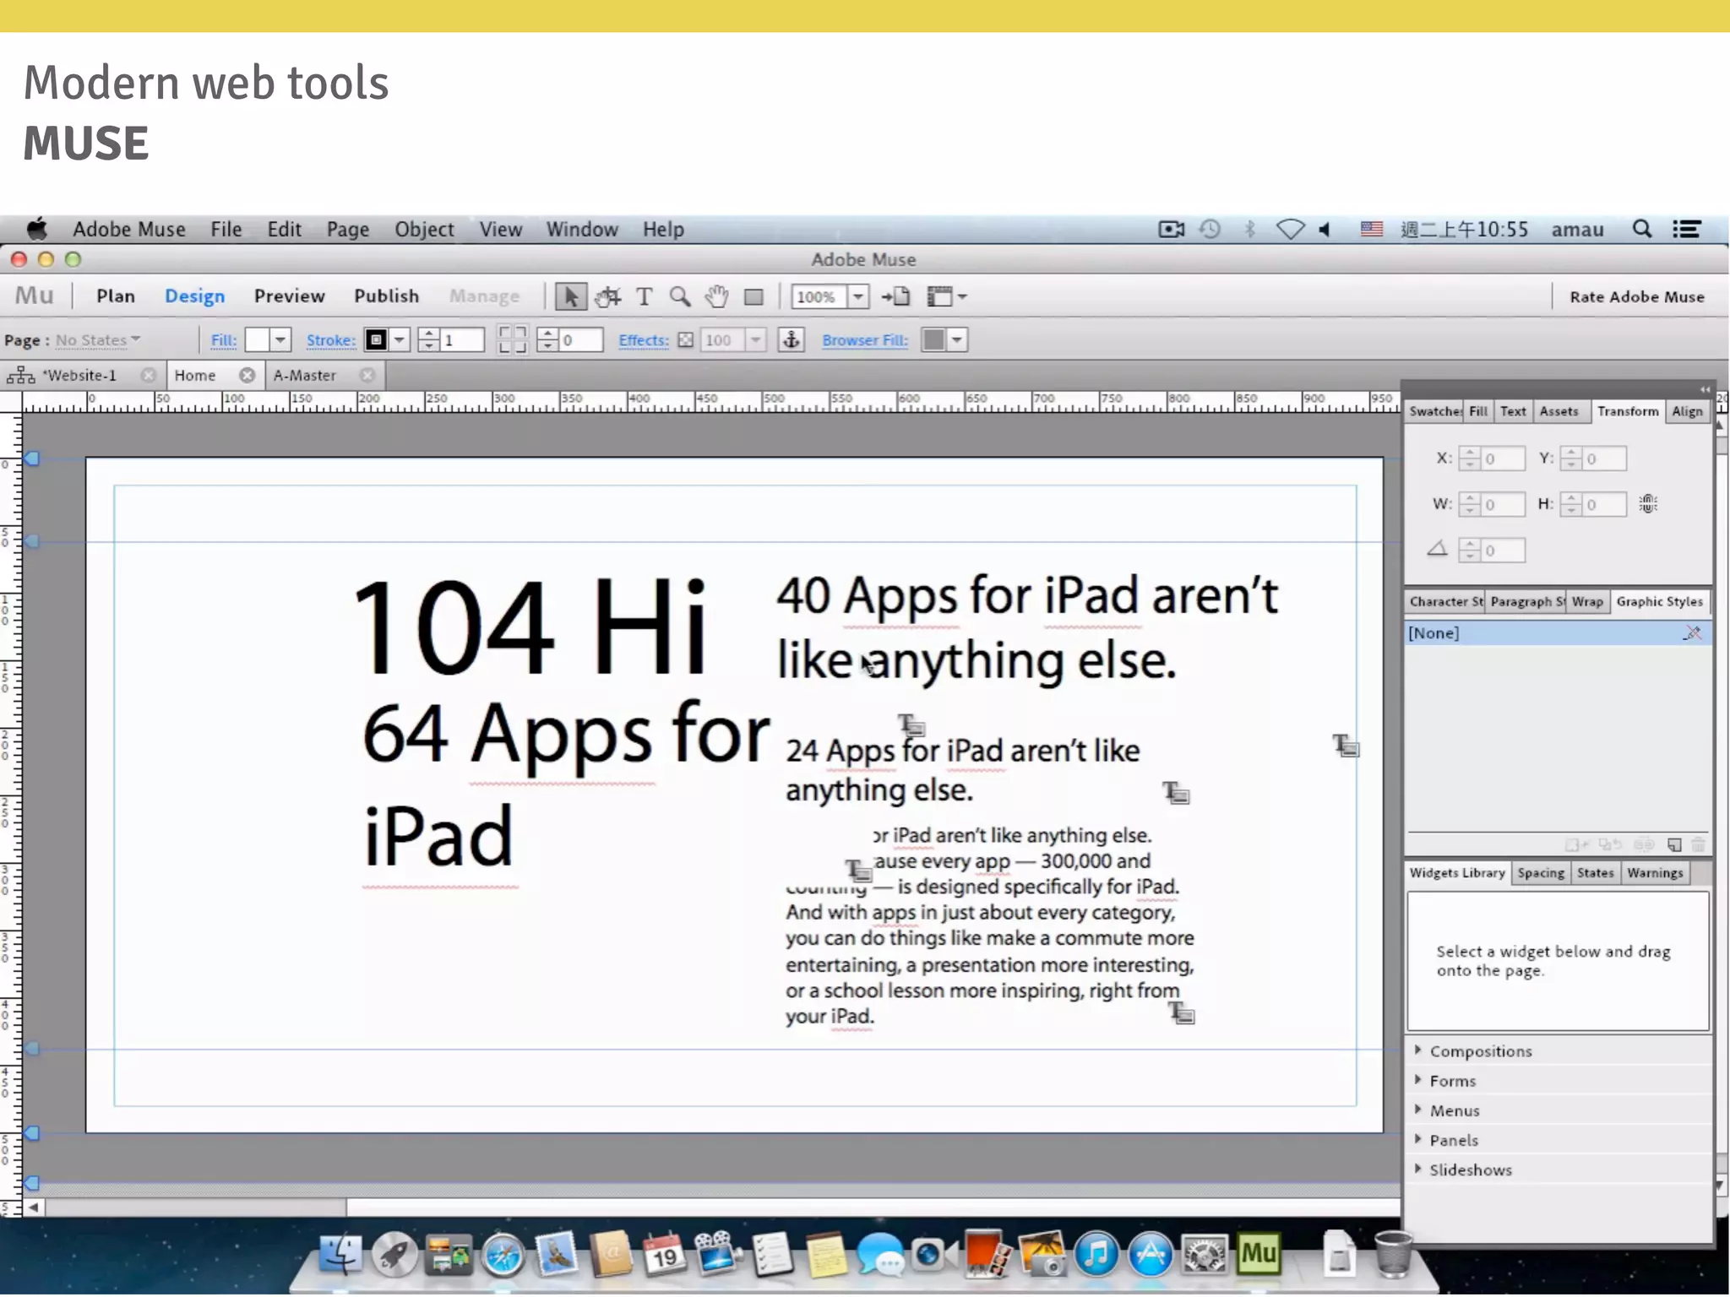The width and height of the screenshot is (1730, 1297).
Task: Click the Place file icon in toolbar
Action: 896,296
